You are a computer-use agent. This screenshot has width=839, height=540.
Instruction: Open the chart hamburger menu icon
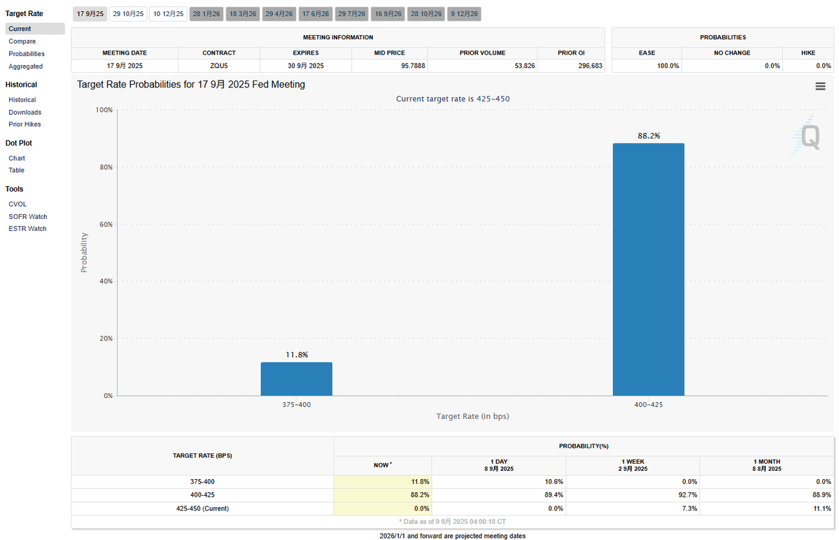(x=819, y=86)
